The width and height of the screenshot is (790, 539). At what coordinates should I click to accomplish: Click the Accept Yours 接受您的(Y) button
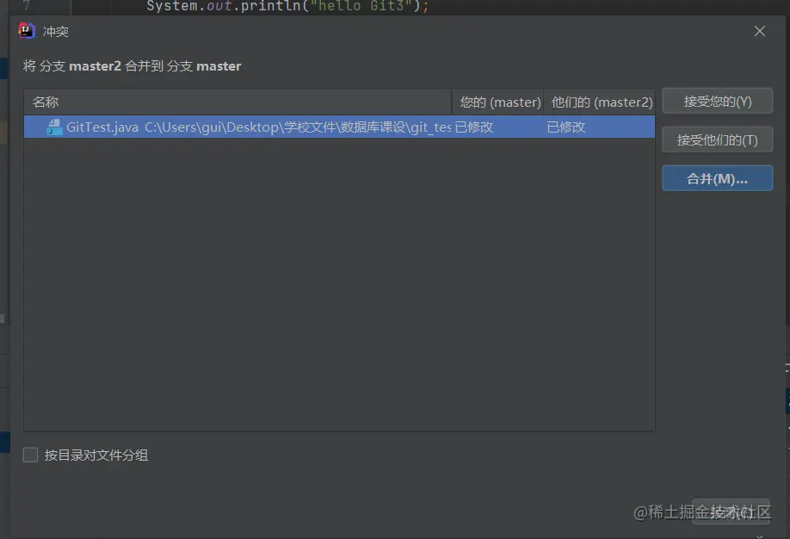point(717,102)
